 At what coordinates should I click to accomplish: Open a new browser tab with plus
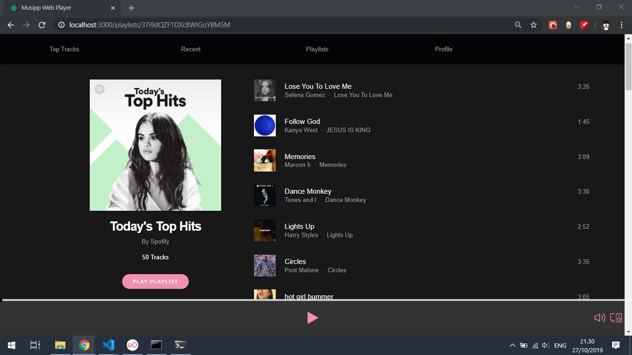[x=131, y=8]
